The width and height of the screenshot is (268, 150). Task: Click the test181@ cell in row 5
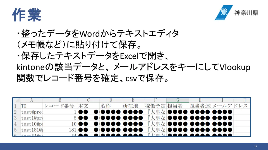click(x=31, y=130)
